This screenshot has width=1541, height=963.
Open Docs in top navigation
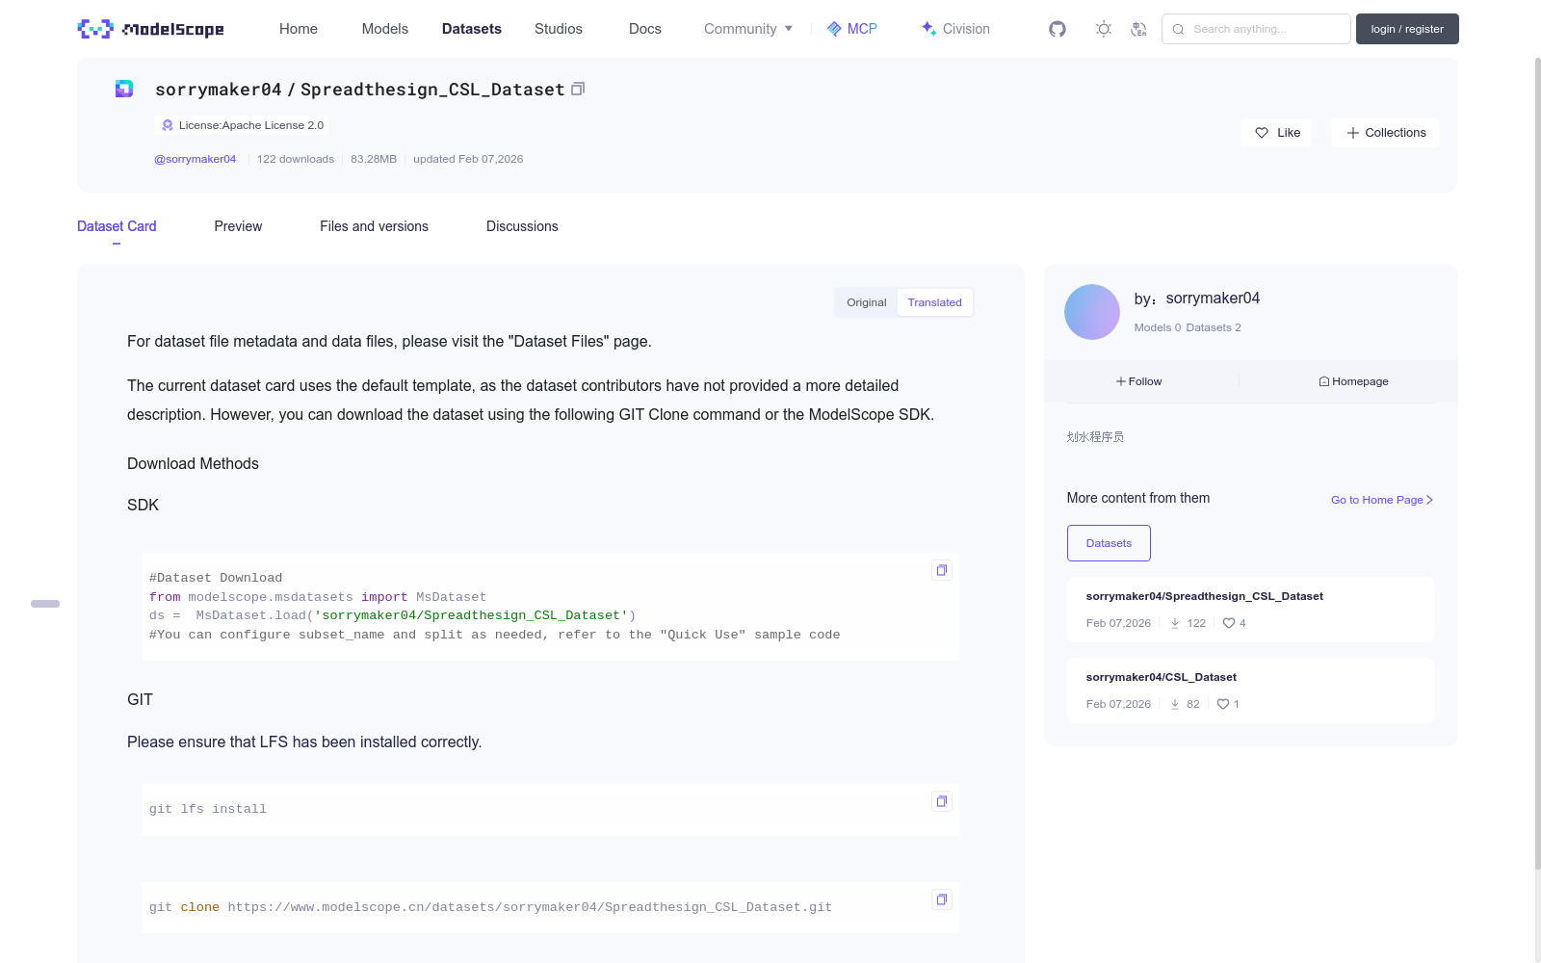click(x=645, y=29)
